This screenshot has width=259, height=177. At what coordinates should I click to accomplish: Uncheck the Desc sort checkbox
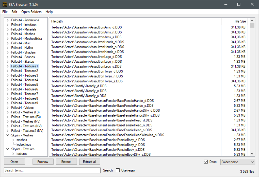(x=206, y=162)
